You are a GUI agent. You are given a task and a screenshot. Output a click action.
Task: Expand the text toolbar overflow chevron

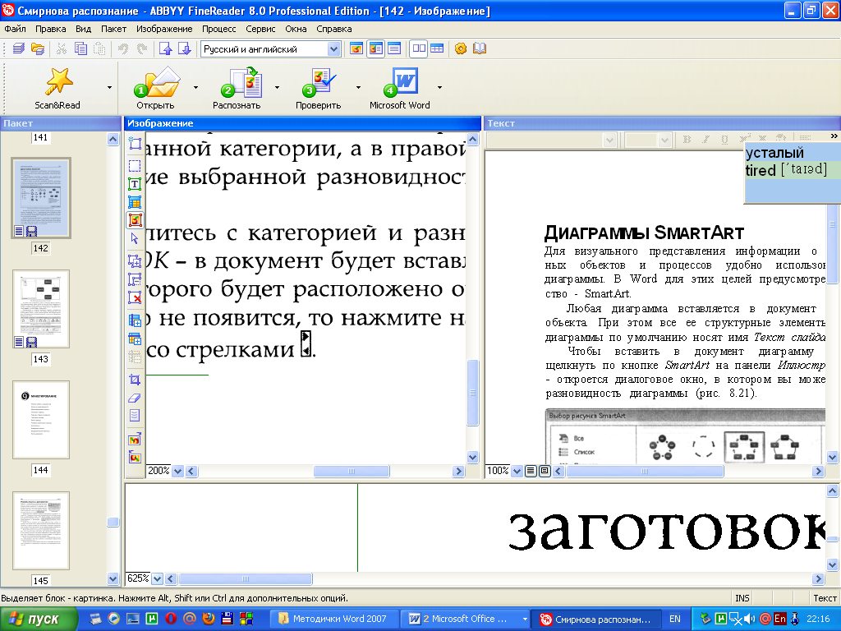834,136
